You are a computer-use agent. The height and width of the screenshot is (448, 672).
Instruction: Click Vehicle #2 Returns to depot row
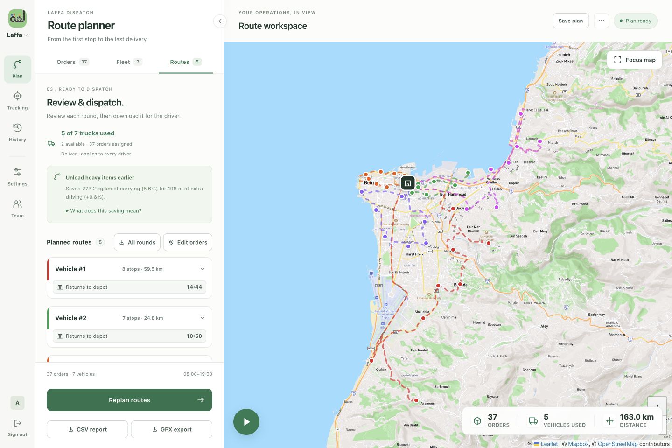pos(129,336)
